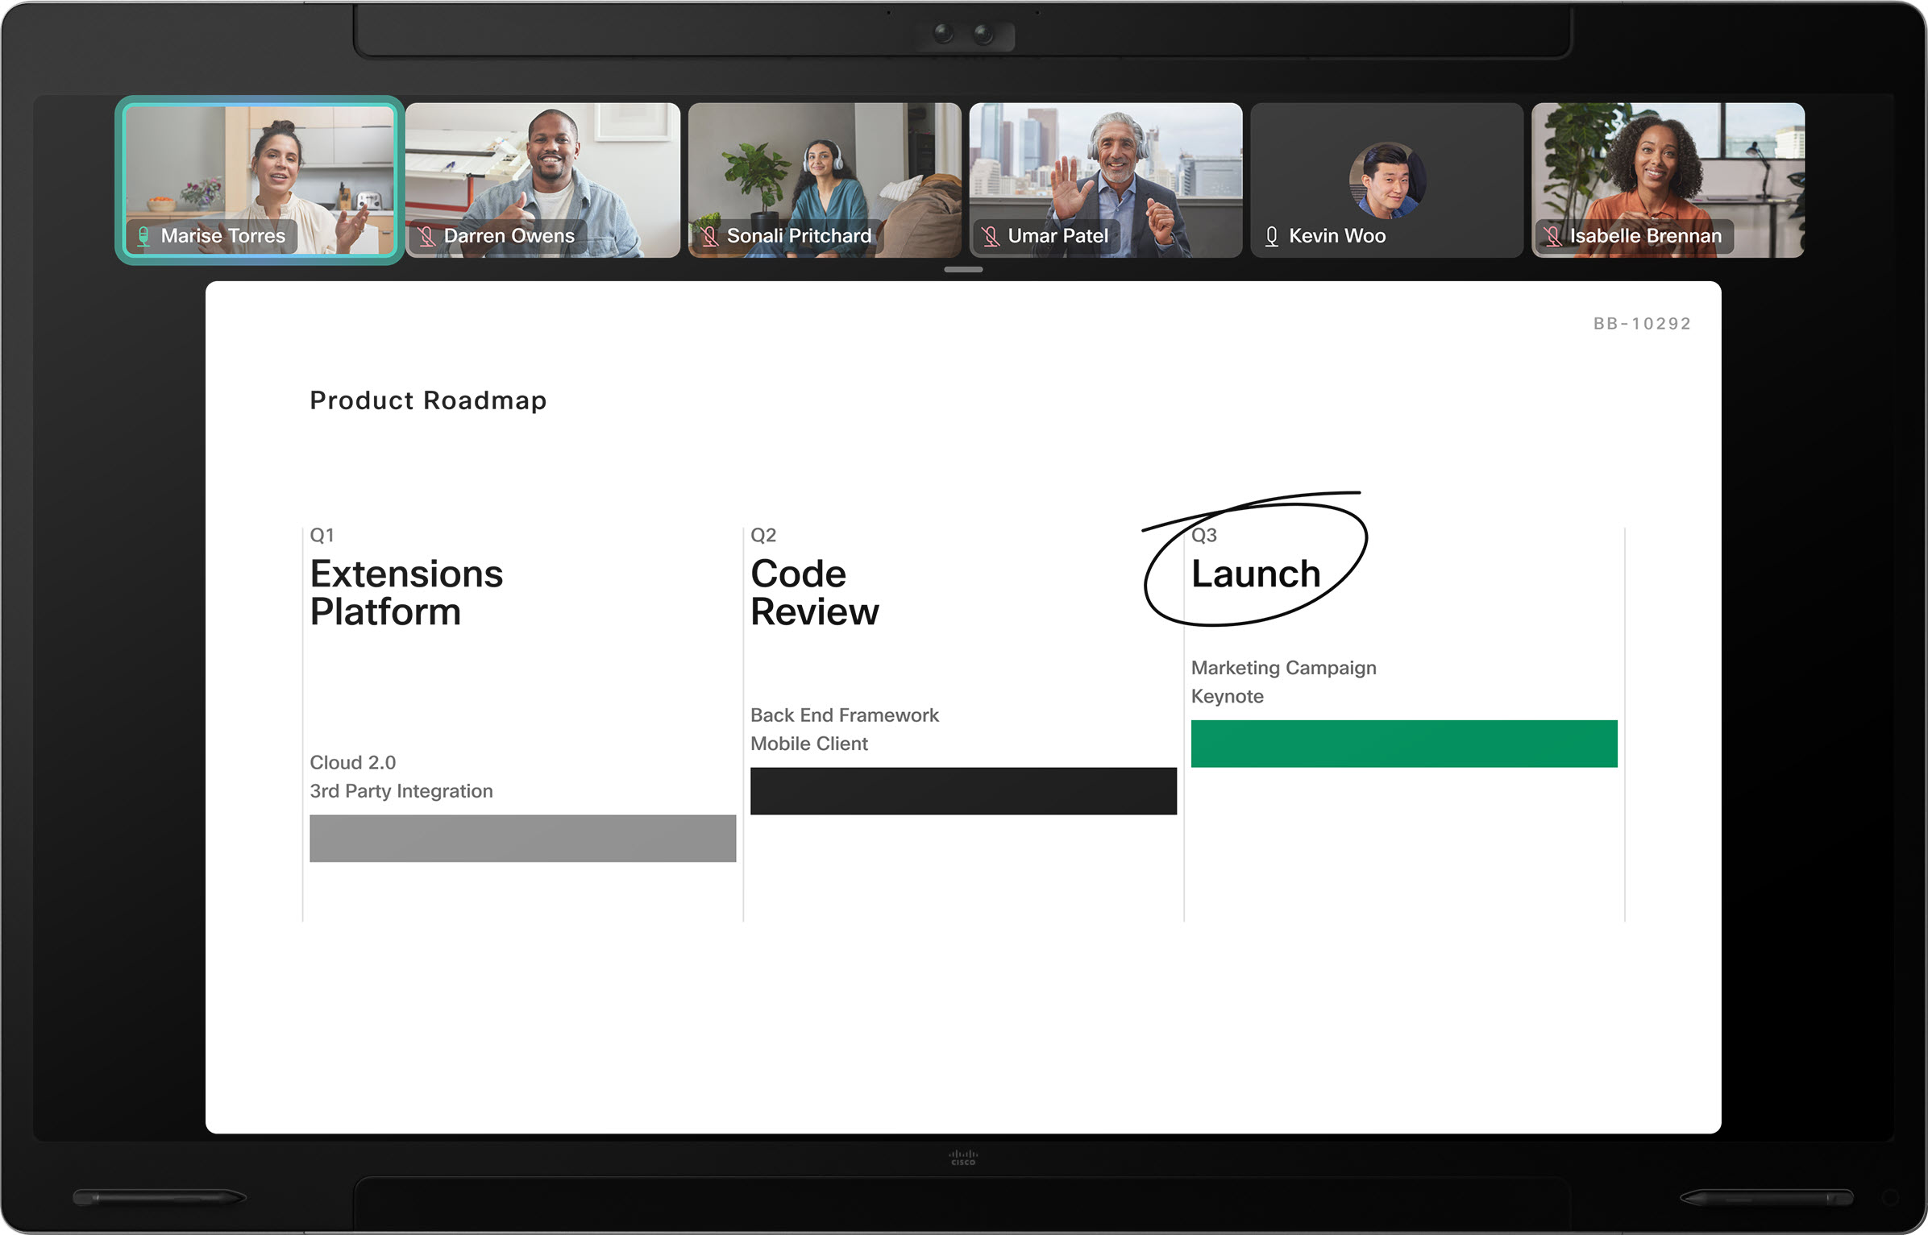Click Umar Patel name label
1928x1235 pixels.
pos(1058,236)
